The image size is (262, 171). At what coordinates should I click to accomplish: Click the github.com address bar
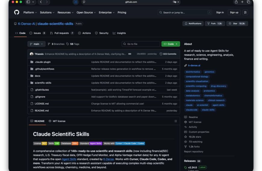[x=131, y=2]
